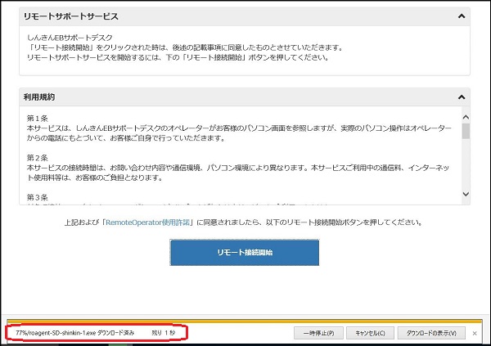This screenshot has width=491, height=346.
Task: Click the orange download progress bar
Action: (x=244, y=321)
